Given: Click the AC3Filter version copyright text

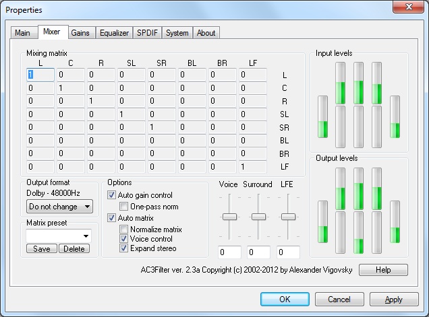Looking at the screenshot, I should tap(246, 270).
